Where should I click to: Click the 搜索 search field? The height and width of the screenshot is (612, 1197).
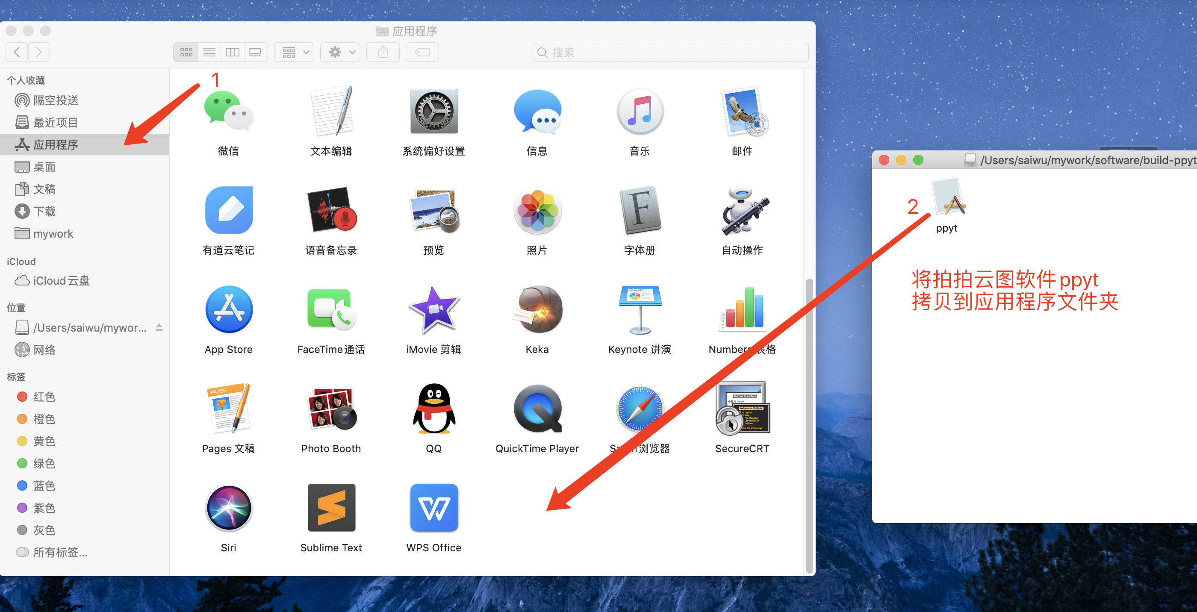tap(670, 52)
